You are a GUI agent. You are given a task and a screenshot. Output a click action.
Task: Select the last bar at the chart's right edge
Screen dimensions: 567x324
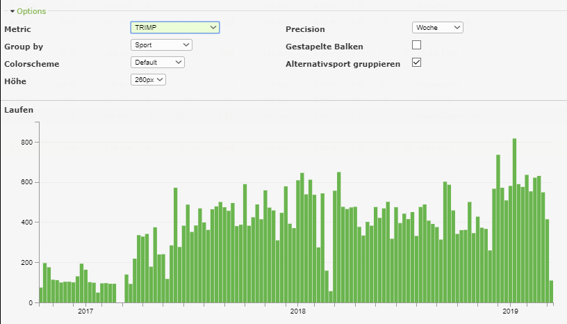[x=551, y=291]
